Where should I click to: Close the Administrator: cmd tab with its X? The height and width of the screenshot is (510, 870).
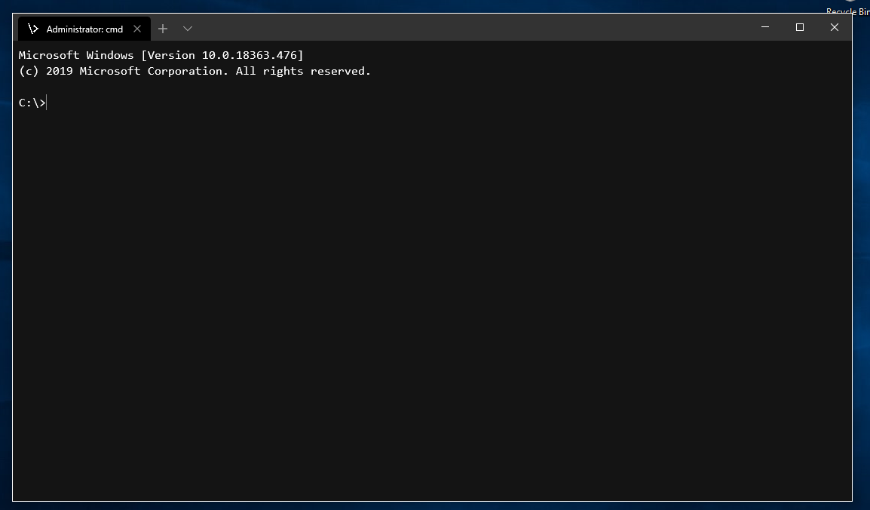point(136,29)
